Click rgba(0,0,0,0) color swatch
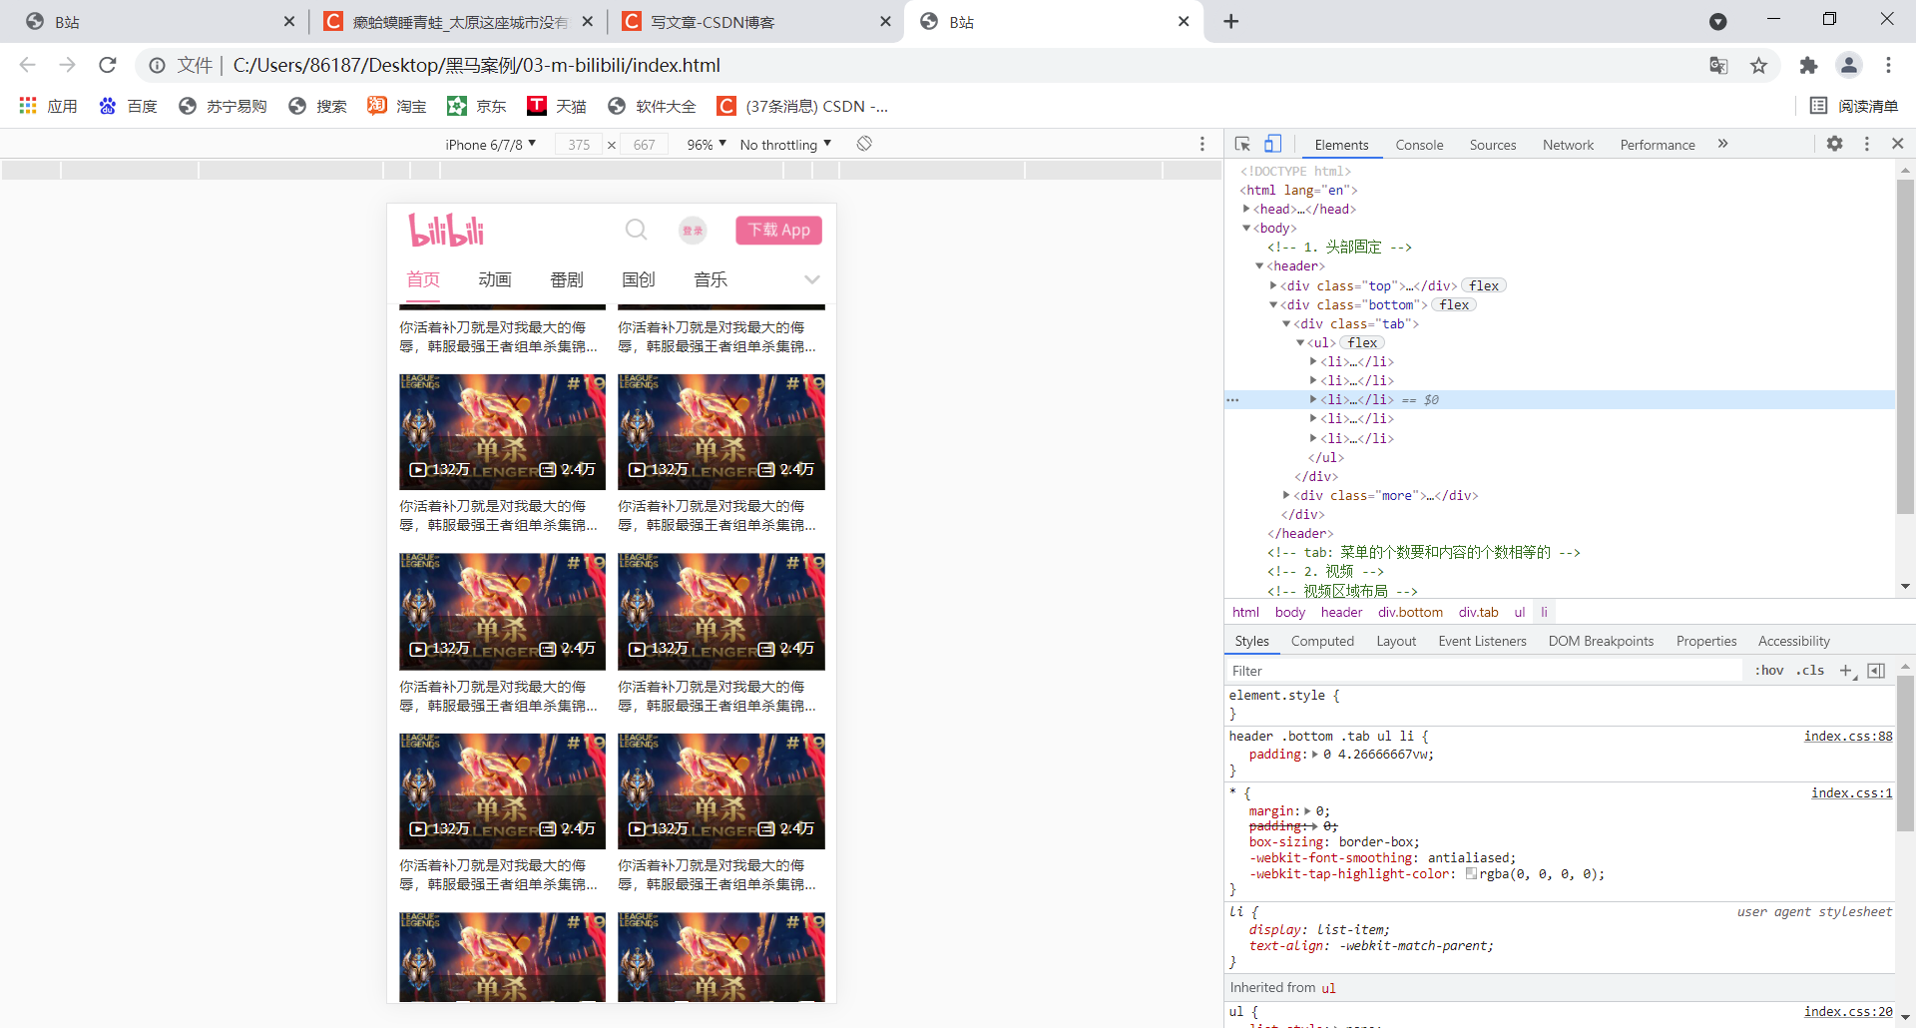 (1471, 873)
